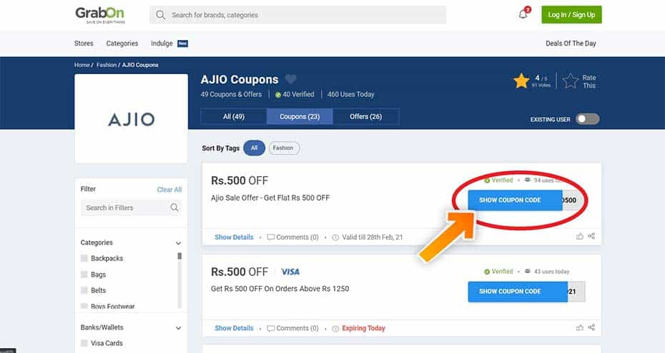This screenshot has width=665, height=353.
Task: Click the VISA logo on second coupon
Action: [290, 272]
